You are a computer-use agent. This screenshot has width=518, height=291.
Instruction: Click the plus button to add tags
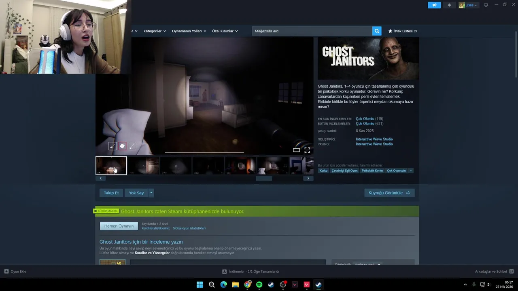411,171
